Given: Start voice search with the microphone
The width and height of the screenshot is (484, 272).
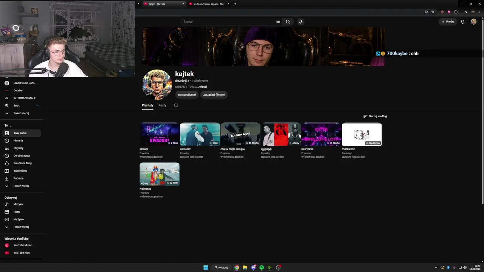Looking at the screenshot, I should (x=301, y=22).
